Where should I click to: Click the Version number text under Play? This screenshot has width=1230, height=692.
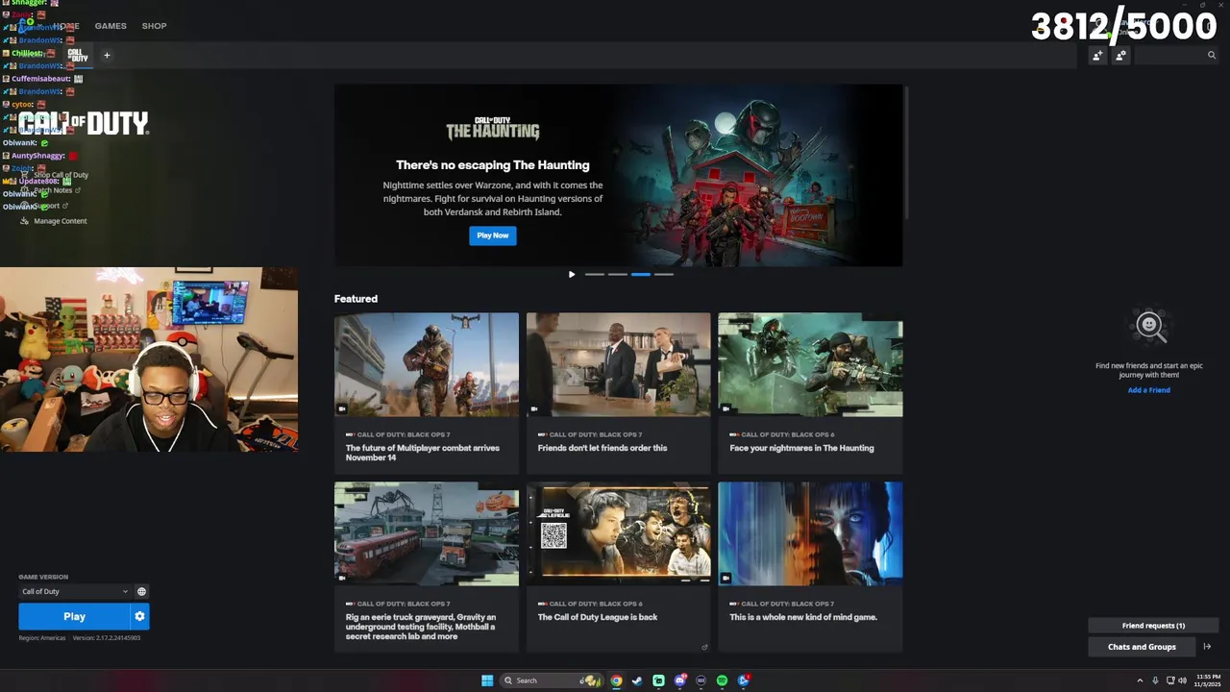(x=107, y=638)
